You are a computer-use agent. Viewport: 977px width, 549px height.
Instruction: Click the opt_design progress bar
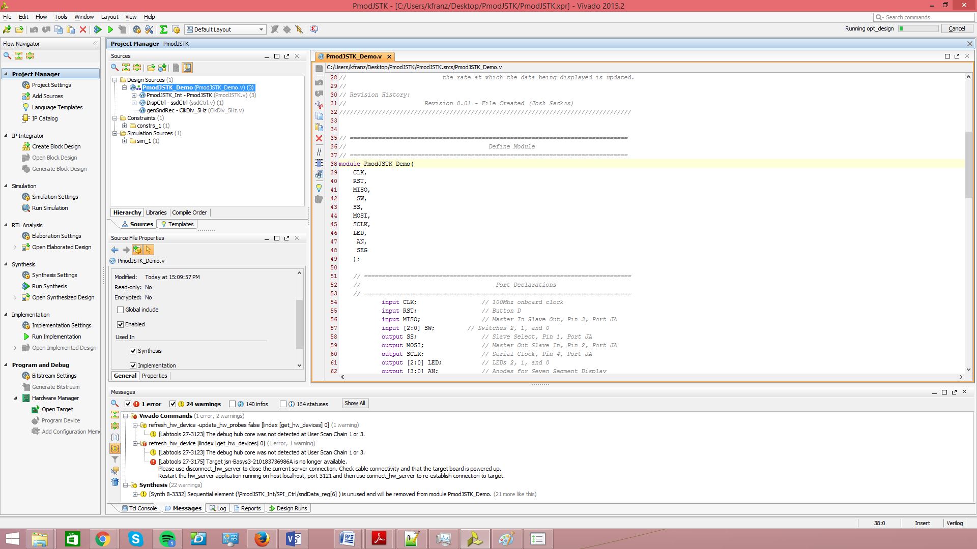click(918, 28)
